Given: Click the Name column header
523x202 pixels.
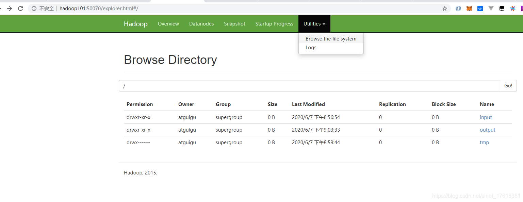Looking at the screenshot, I should pyautogui.click(x=487, y=104).
